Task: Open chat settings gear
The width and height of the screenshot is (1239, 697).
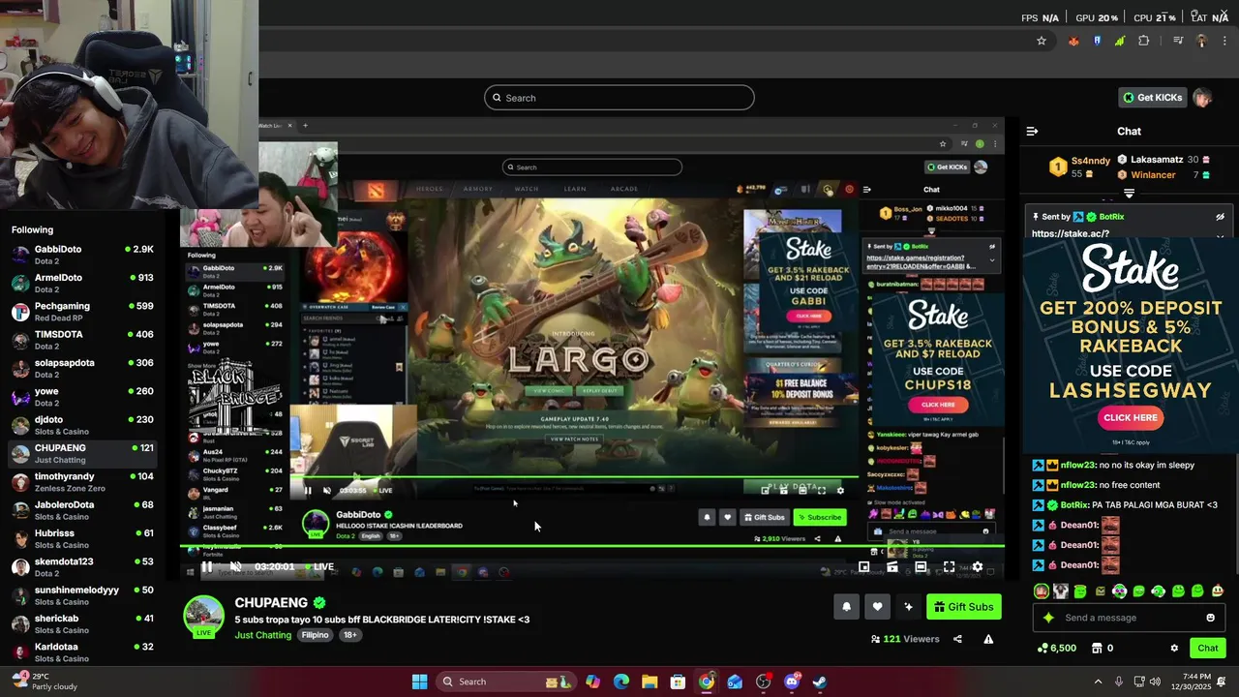Action: pos(1174,649)
